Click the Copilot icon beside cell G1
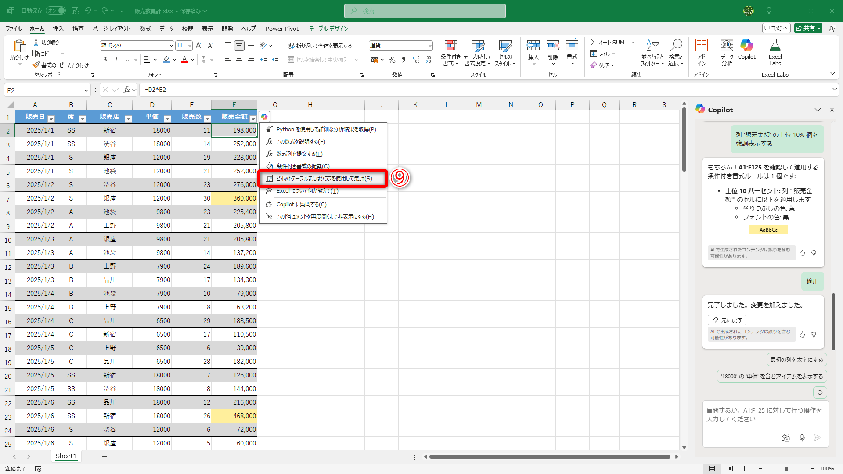843x474 pixels. [264, 117]
